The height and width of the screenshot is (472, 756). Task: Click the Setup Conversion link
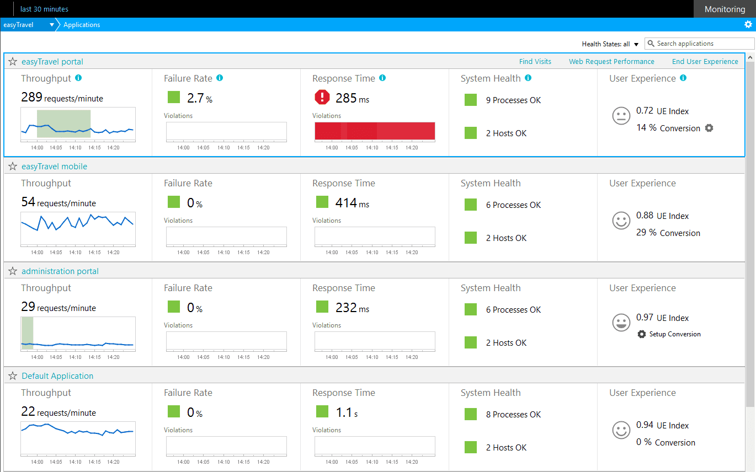[675, 334]
